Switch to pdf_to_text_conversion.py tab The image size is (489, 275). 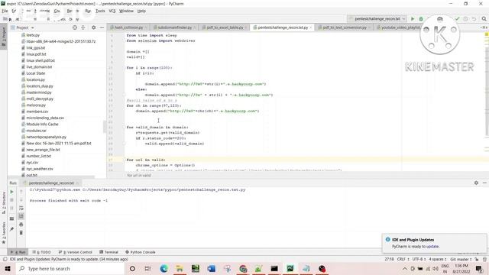345,27
